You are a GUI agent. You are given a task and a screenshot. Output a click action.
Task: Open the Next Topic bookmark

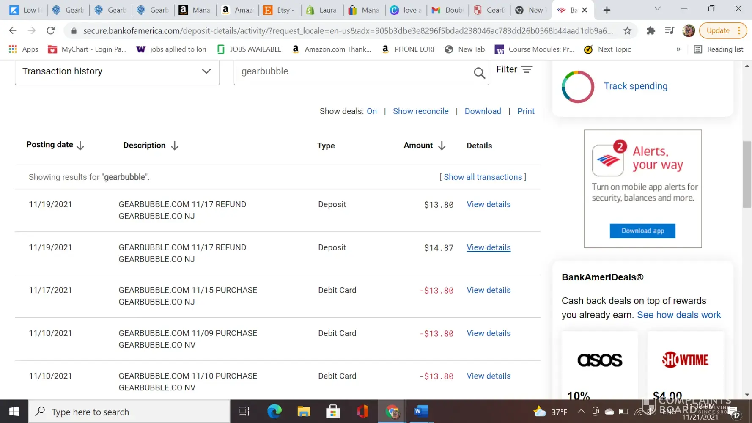pos(607,49)
